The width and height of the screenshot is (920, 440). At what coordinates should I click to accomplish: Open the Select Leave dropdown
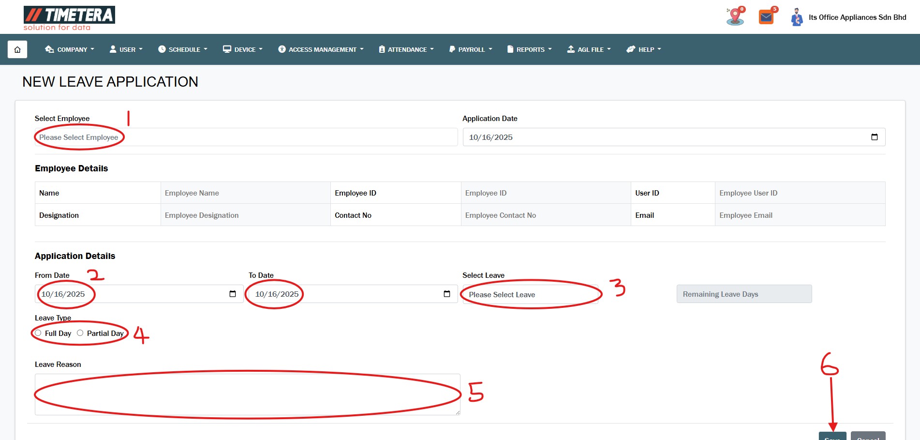[x=530, y=294]
